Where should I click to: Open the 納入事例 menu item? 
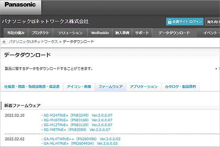click(122, 33)
